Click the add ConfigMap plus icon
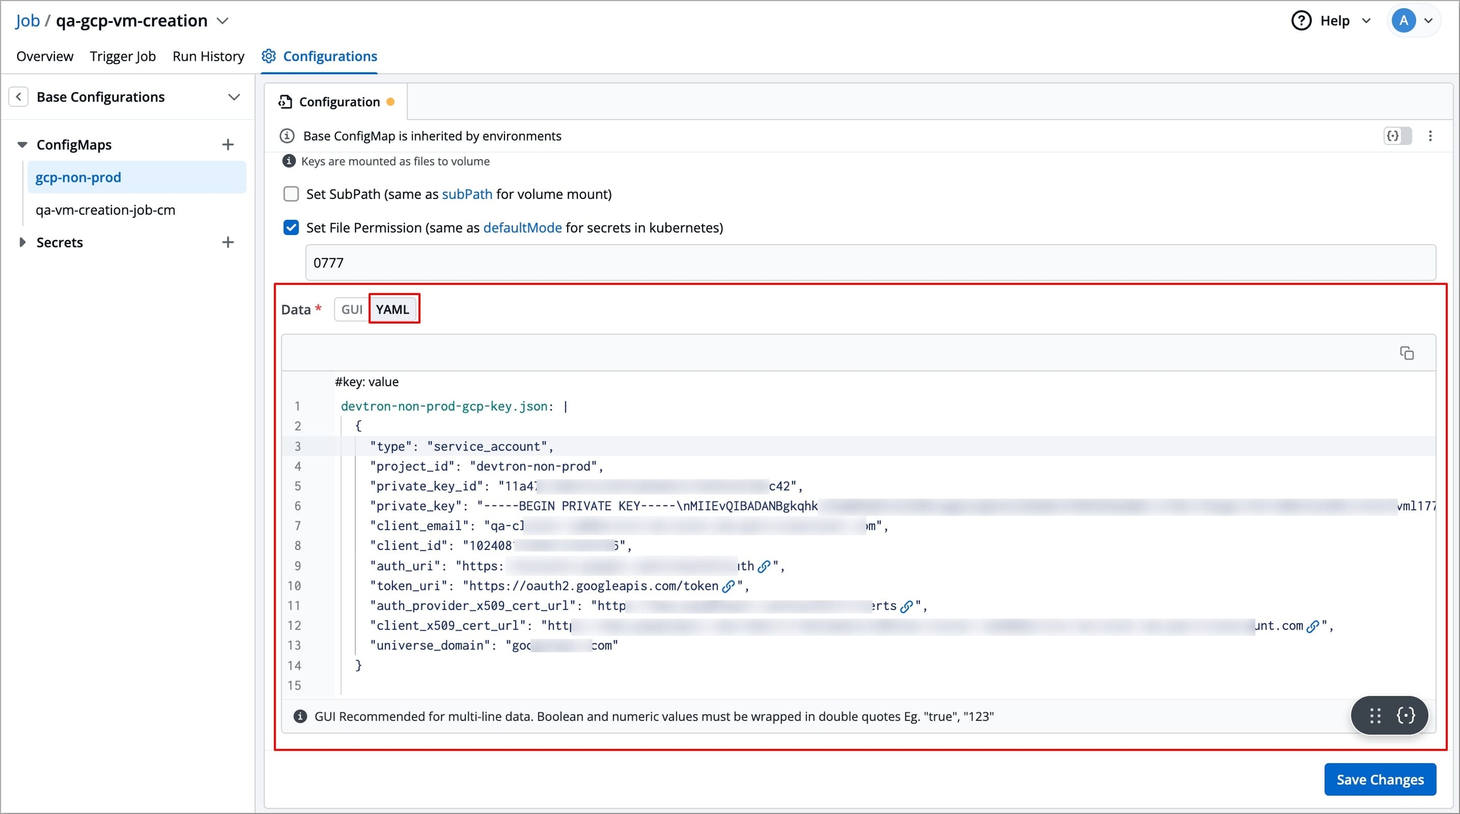 [x=228, y=145]
